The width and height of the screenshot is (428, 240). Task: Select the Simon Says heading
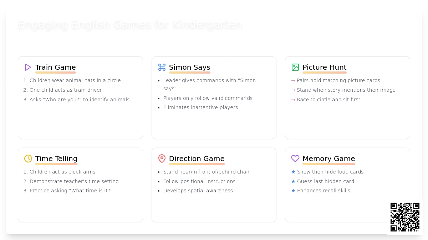tap(190, 67)
